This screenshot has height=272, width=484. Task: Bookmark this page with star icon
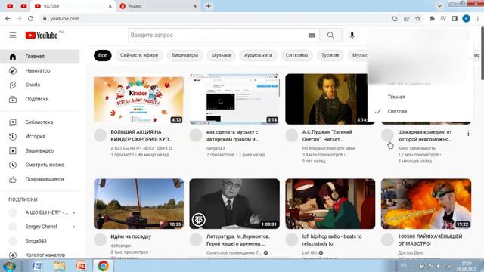(x=418, y=18)
